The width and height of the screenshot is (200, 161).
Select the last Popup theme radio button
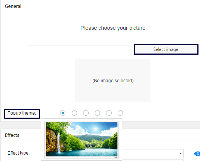[x=120, y=113]
